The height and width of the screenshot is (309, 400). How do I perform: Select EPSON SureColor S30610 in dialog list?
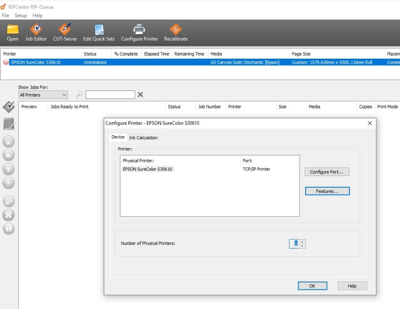[x=147, y=169]
